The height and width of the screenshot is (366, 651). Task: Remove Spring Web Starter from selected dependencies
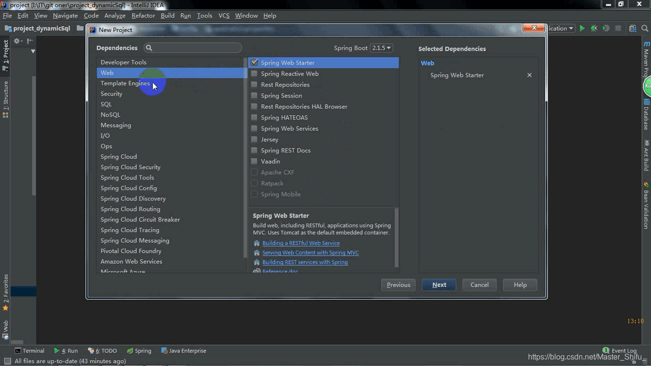529,75
